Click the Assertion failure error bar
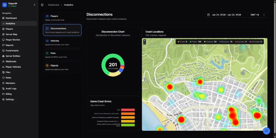 coord(128,121)
